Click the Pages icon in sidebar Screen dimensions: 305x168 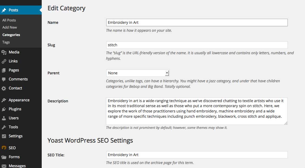[x=4, y=70]
